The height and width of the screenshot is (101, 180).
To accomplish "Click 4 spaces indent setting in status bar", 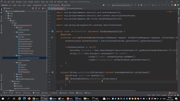I will point(164,95).
